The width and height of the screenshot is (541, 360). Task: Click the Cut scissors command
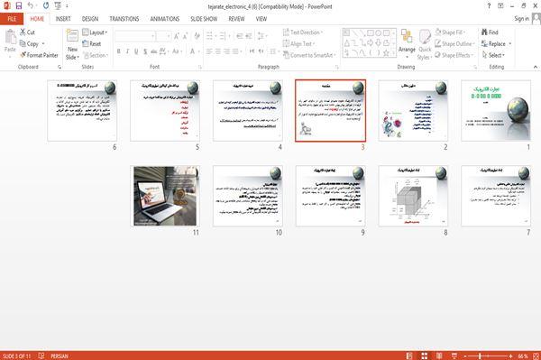27,32
